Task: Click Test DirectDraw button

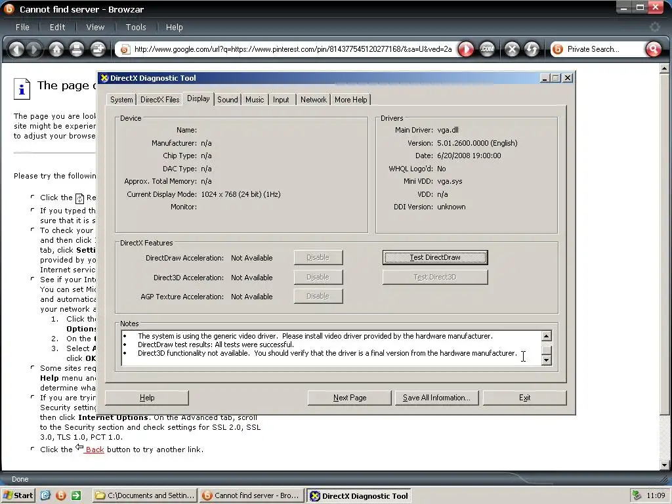Action: [435, 257]
